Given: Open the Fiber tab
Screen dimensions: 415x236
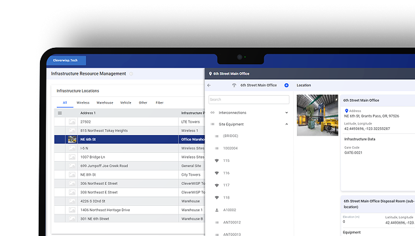Looking at the screenshot, I should pyautogui.click(x=159, y=103).
